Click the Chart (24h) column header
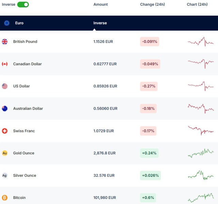Image resolution: width=218 pixels, height=204 pixels. pos(197,4)
